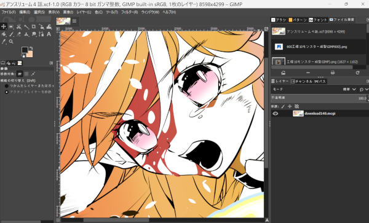Adjust the layer opacity slider
This screenshot has height=223, width=369.
click(319, 98)
